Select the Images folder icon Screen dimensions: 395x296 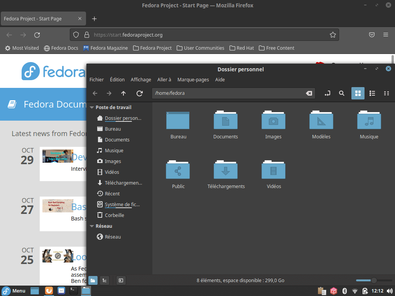point(273,125)
